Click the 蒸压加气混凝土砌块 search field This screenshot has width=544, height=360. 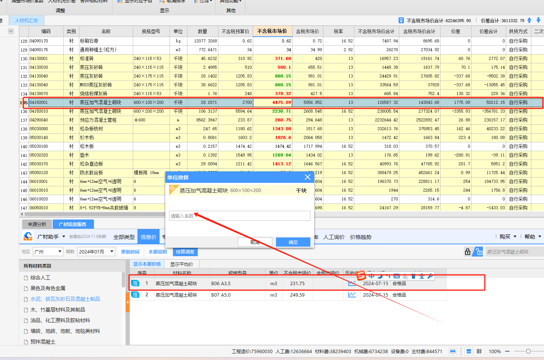click(x=514, y=252)
